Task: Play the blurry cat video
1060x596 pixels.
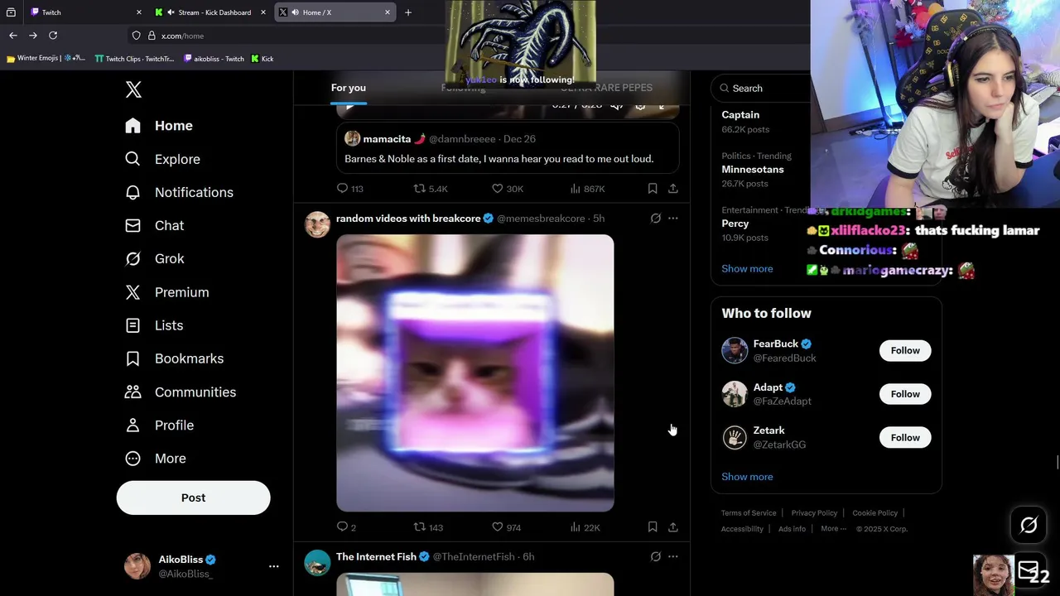Action: [x=475, y=373]
